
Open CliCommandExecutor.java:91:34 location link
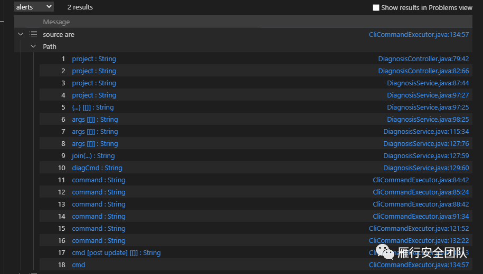point(421,217)
